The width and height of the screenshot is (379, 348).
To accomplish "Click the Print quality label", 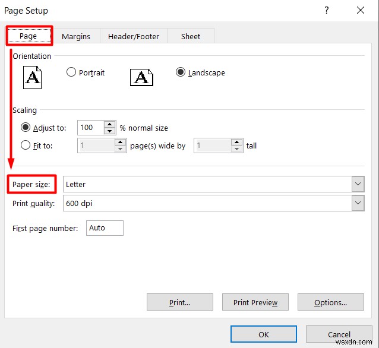I will [x=34, y=204].
